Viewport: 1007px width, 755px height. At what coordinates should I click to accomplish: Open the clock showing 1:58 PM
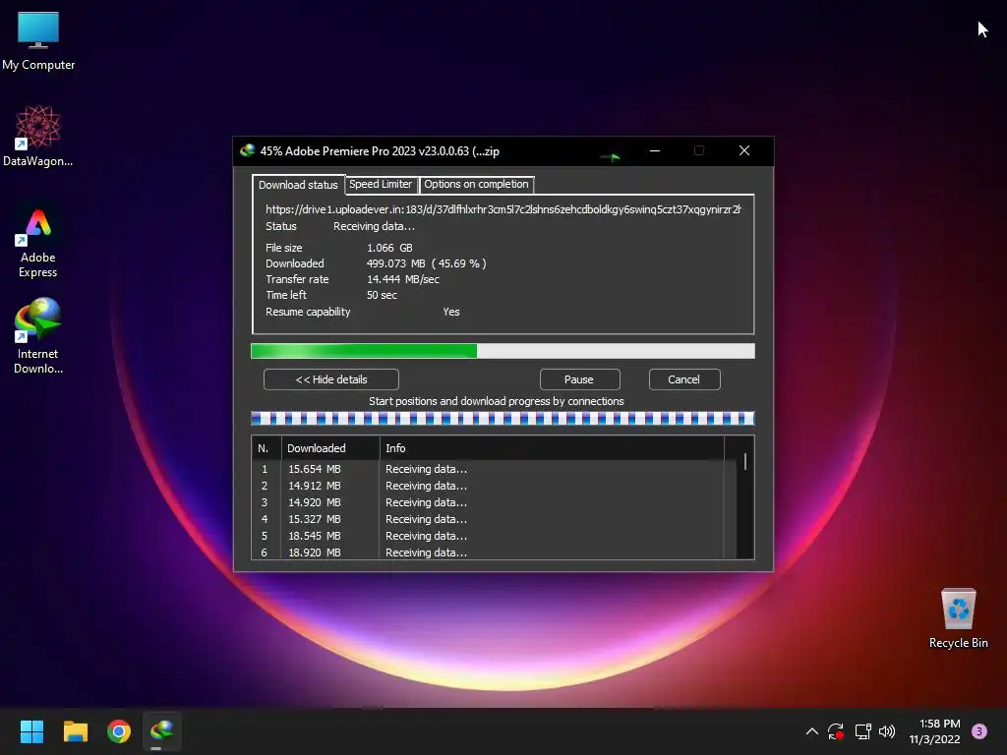935,731
